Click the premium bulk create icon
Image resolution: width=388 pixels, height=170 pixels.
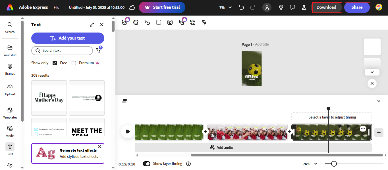tap(182, 22)
